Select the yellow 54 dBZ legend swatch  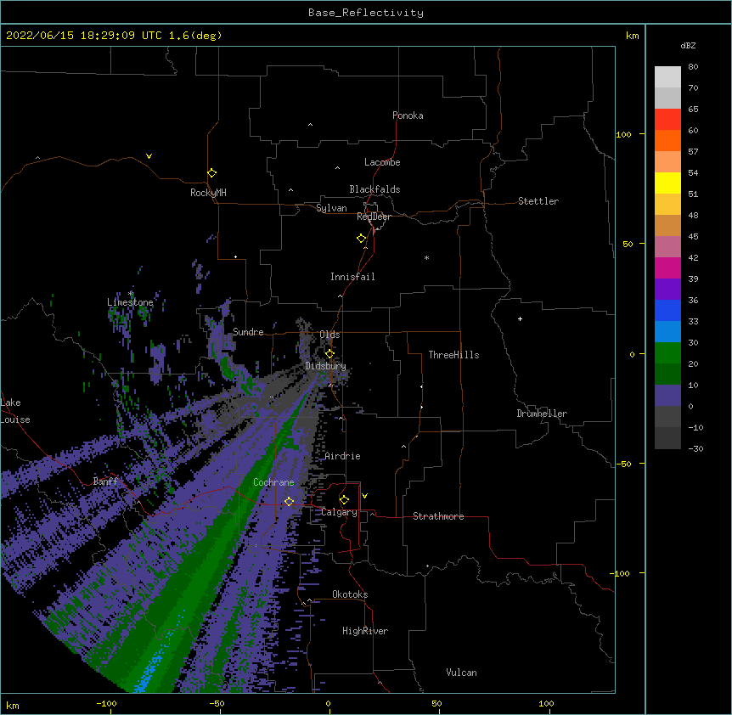[x=667, y=183]
